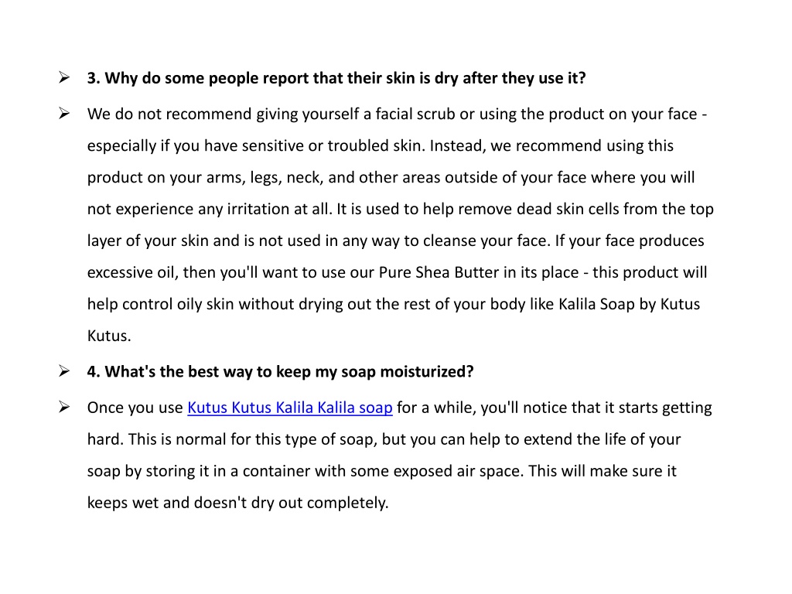The height and width of the screenshot is (594, 792).
Task: Click the arrow bullet beside question 3 heading
Action: click(64, 78)
